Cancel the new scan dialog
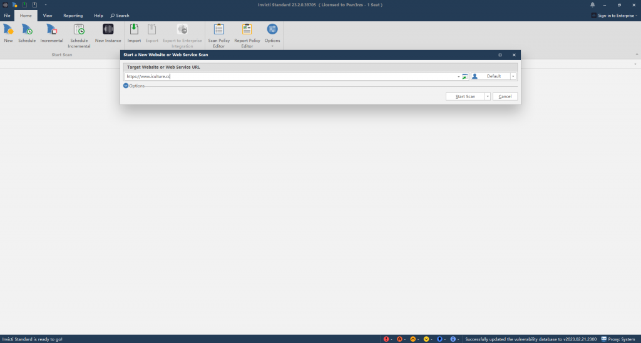The image size is (641, 343). pos(505,97)
